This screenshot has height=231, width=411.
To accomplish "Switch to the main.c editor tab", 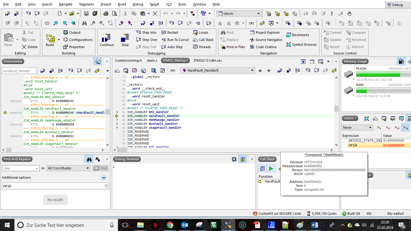I will (152, 60).
